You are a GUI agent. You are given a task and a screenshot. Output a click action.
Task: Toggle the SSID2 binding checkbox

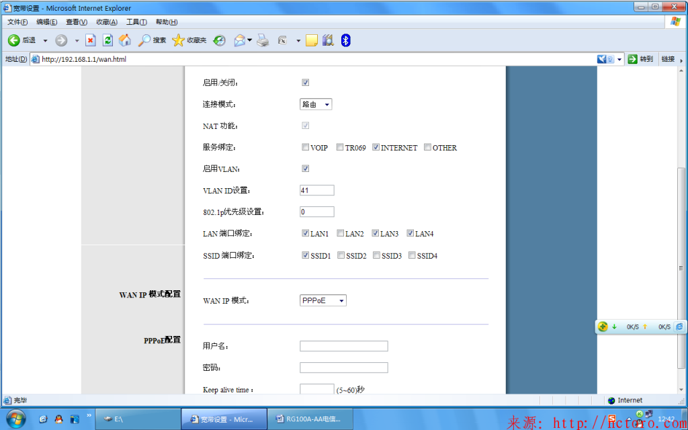[x=341, y=255]
